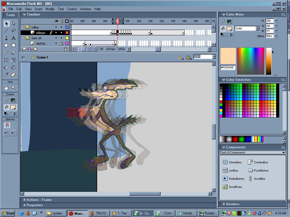The width and height of the screenshot is (290, 217).
Task: Switch to the system folder taskbar button
Action: (x=56, y=213)
